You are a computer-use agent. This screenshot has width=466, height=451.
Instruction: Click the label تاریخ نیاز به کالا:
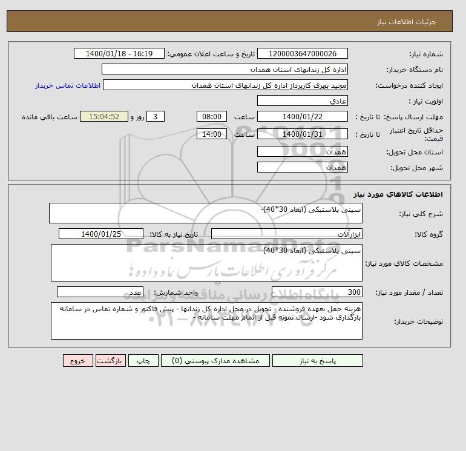[x=174, y=234]
